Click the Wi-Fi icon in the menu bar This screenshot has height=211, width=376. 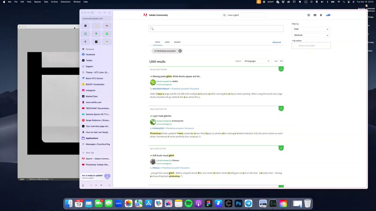339,2
